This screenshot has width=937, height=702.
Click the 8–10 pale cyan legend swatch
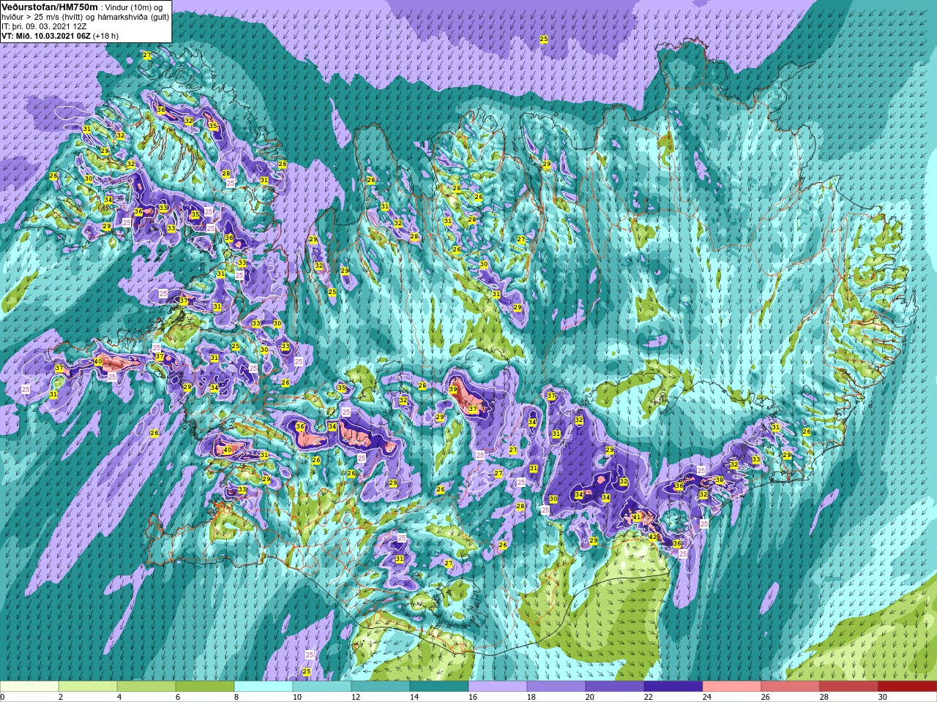coord(264,687)
